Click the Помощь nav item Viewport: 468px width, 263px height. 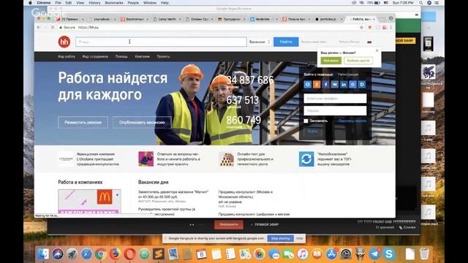point(121,56)
